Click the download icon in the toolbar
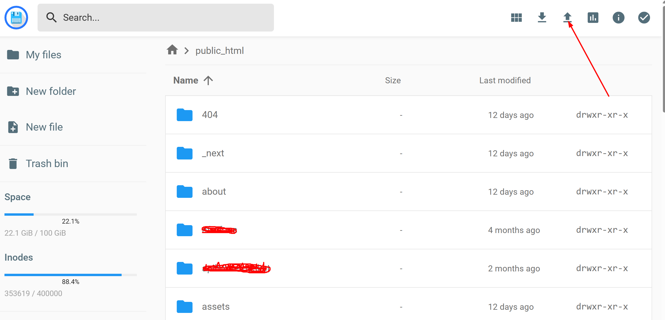This screenshot has height=320, width=665. click(x=542, y=17)
